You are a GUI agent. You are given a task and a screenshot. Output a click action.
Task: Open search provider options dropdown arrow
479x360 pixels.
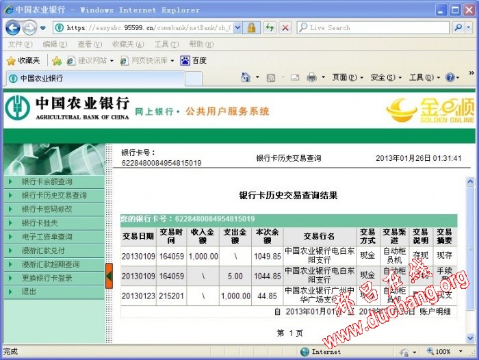(x=469, y=28)
